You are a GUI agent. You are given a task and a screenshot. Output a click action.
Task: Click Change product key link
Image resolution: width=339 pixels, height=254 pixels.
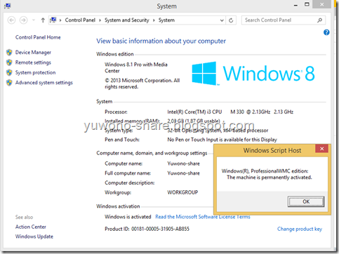300,229
